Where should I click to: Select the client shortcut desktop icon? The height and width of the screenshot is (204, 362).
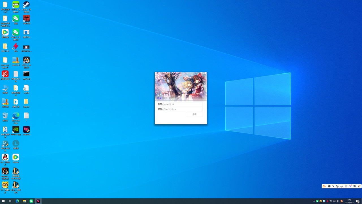pos(16,188)
